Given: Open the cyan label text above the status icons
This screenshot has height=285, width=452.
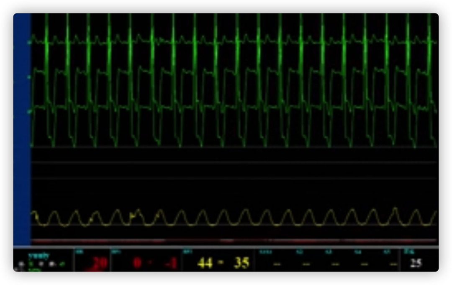Looking at the screenshot, I should [x=39, y=255].
